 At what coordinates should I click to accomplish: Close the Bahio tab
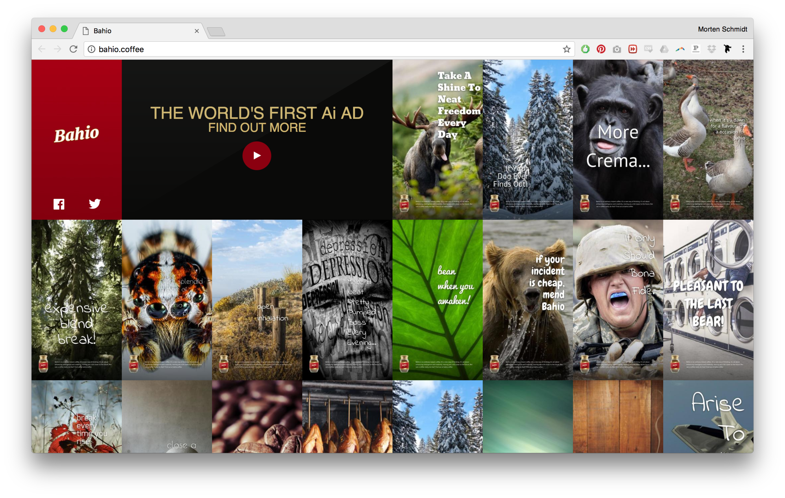tap(197, 31)
